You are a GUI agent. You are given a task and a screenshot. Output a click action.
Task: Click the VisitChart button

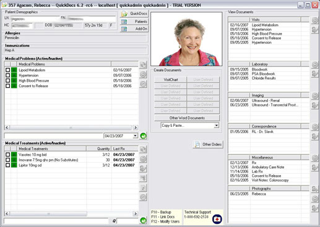(171, 80)
